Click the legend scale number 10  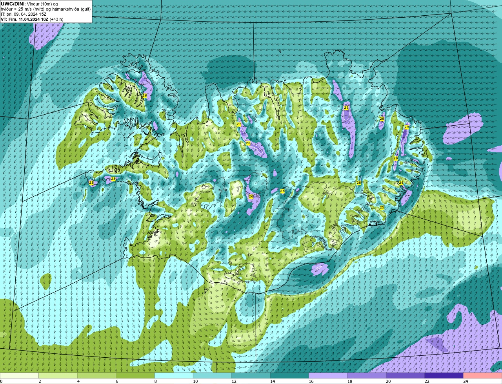point(195,381)
